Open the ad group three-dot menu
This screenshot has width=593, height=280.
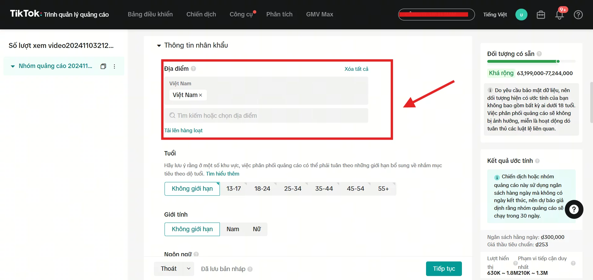pyautogui.click(x=114, y=66)
